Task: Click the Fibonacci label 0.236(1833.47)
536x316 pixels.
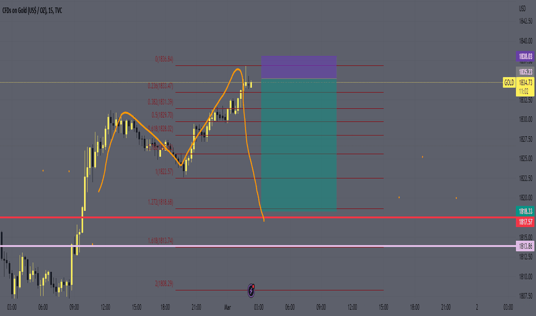Action: coord(160,86)
